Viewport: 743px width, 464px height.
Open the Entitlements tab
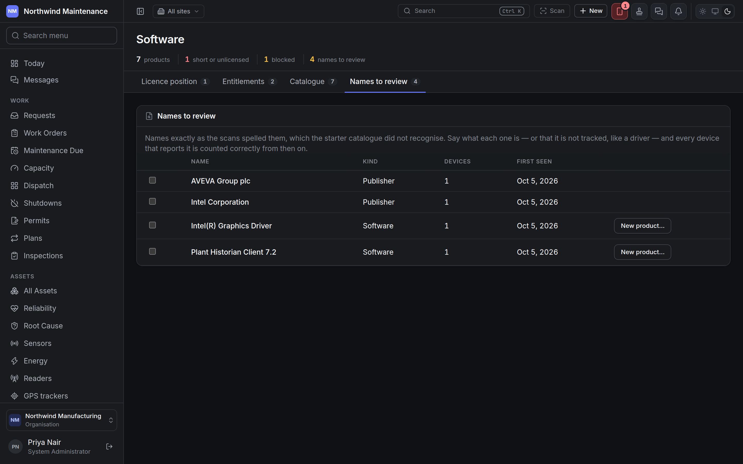[250, 82]
